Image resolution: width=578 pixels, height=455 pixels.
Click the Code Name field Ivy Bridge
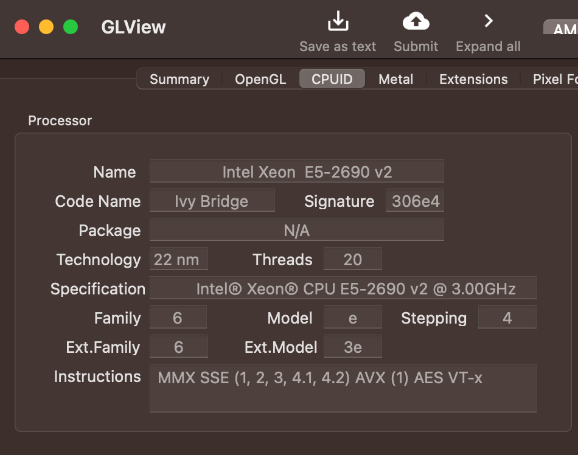click(x=212, y=200)
